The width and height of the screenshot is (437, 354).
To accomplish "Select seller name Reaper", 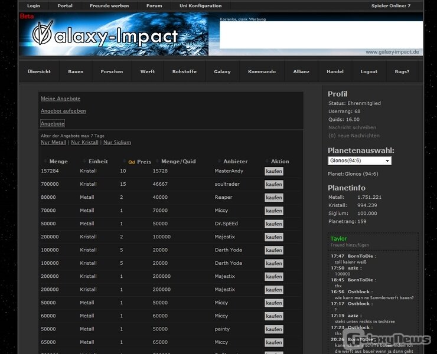I will pyautogui.click(x=223, y=197).
